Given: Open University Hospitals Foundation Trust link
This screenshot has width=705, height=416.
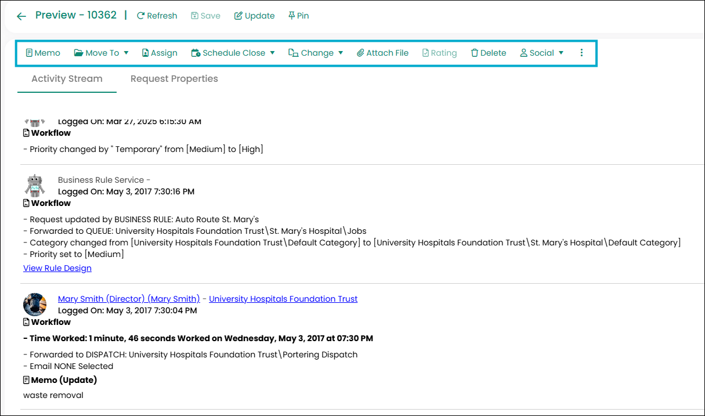Looking at the screenshot, I should [283, 299].
